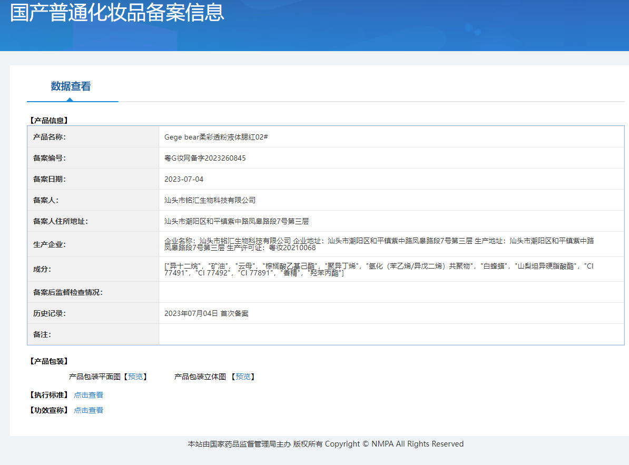This screenshot has height=465, width=629.
Task: Click the page title 国产普通化妆品备案信息
Action: click(x=117, y=12)
